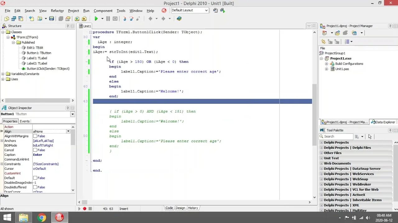The height and width of the screenshot is (223, 398).
Task: Expand the Constraints property
Action: pos(2,164)
